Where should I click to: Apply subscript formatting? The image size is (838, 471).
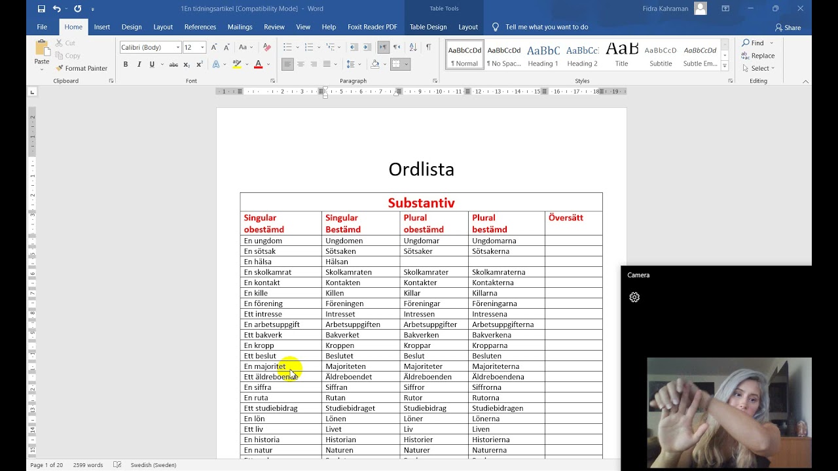tap(187, 64)
